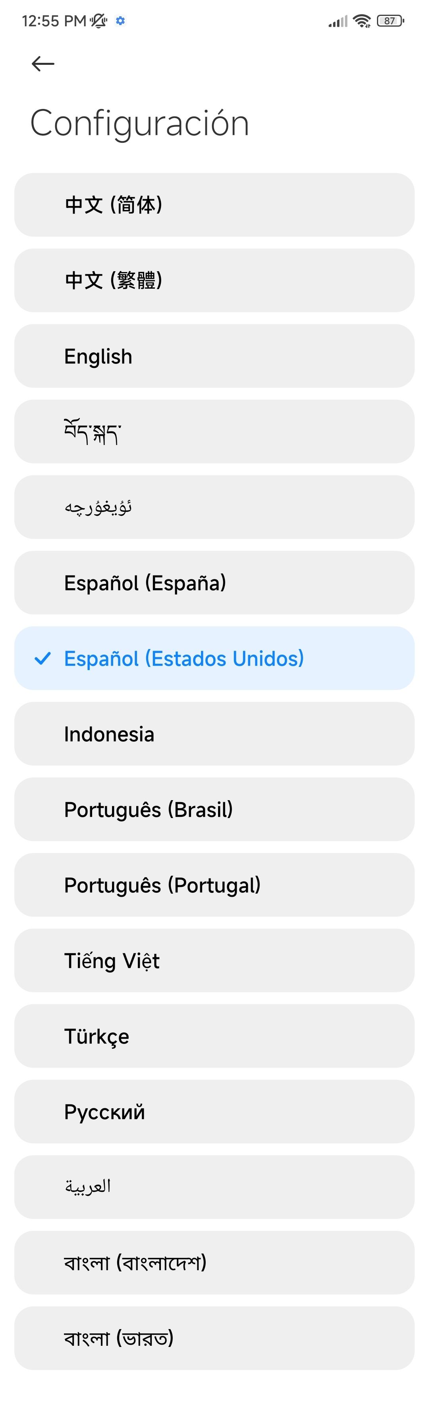The width and height of the screenshot is (429, 1411).
Task: Tap the back arrow icon
Action: click(43, 64)
